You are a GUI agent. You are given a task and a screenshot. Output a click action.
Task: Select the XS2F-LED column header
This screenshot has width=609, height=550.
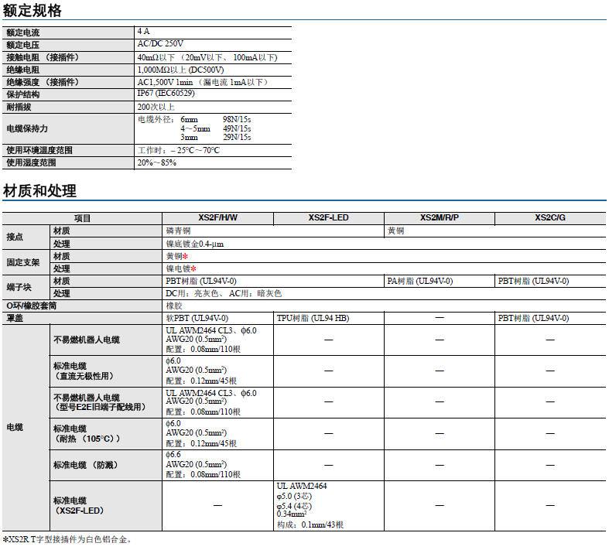coord(329,218)
